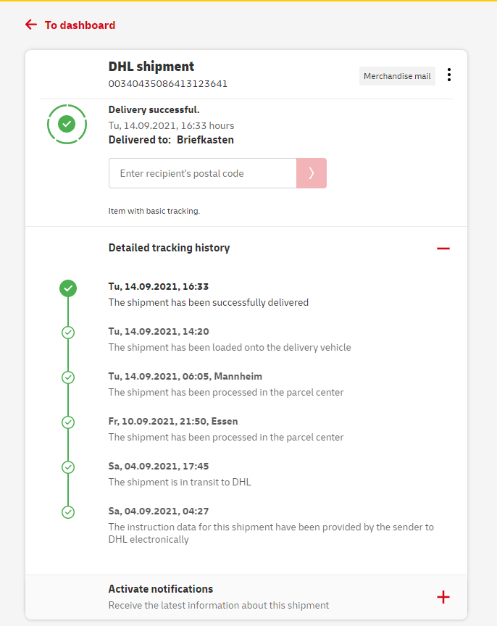This screenshot has width=497, height=626.
Task: Click the Delivered to Briefkasten text
Action: (171, 140)
